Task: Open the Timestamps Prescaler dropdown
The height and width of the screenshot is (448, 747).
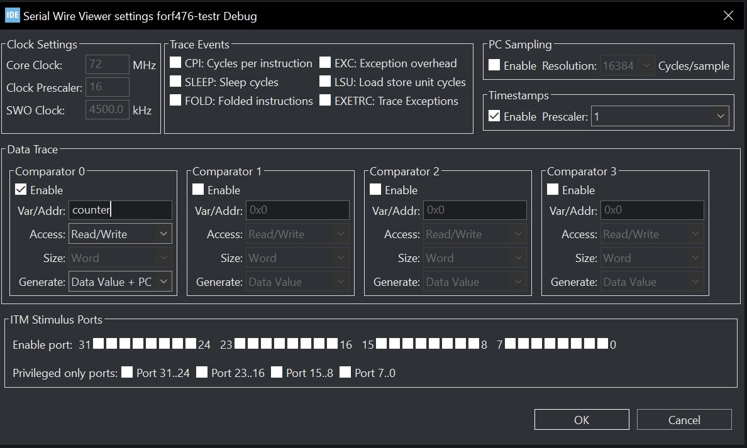Action: pos(660,116)
